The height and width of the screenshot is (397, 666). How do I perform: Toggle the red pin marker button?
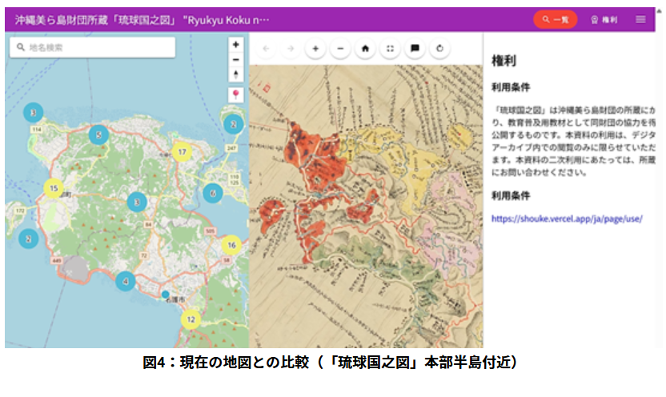coord(235,94)
